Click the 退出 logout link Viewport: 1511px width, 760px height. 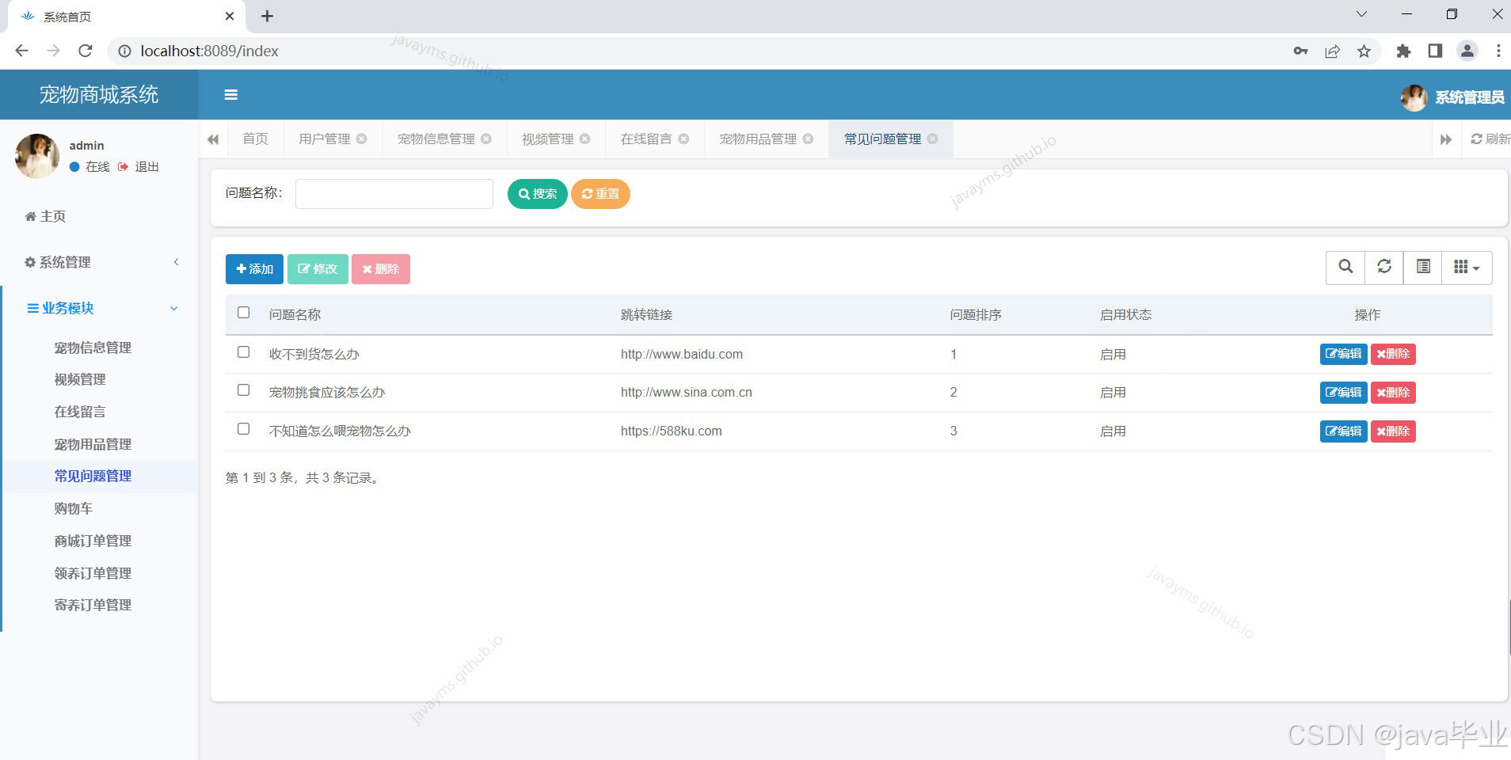139,167
